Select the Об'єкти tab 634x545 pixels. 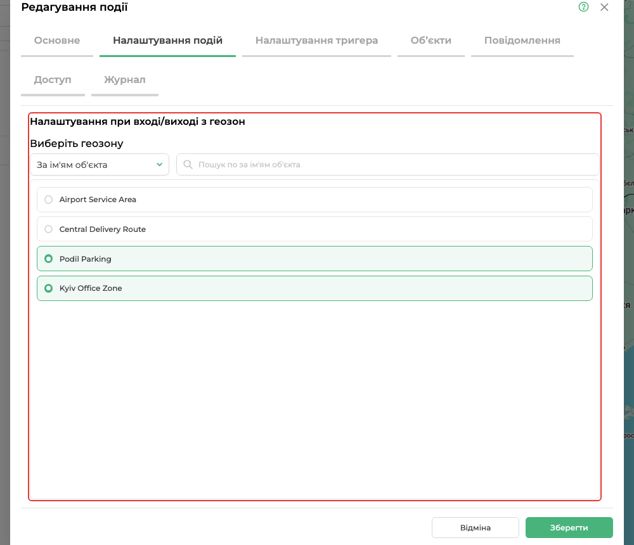(431, 41)
